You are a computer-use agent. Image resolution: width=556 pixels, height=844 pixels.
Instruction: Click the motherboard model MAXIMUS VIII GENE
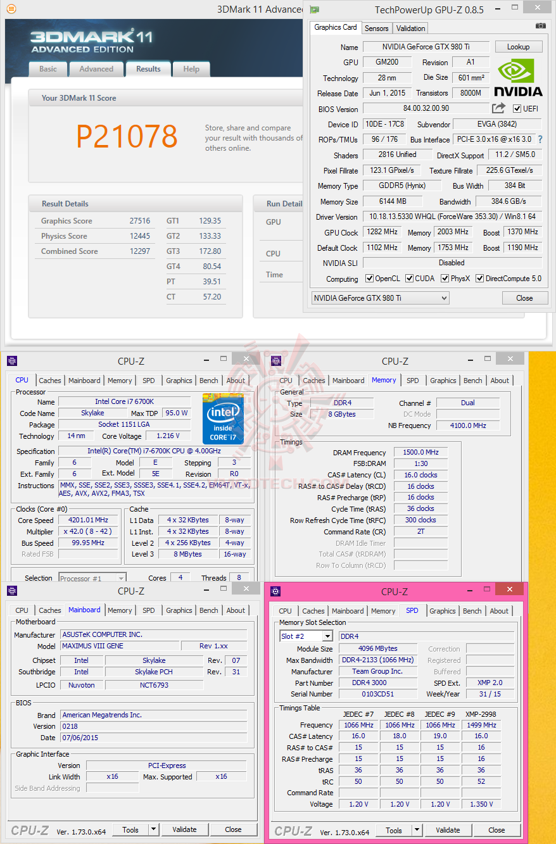119,646
